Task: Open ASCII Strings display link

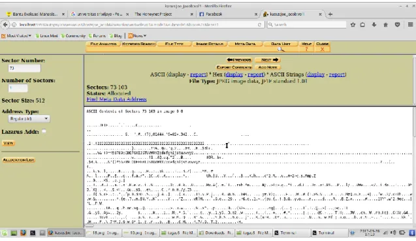Action: (x=315, y=74)
